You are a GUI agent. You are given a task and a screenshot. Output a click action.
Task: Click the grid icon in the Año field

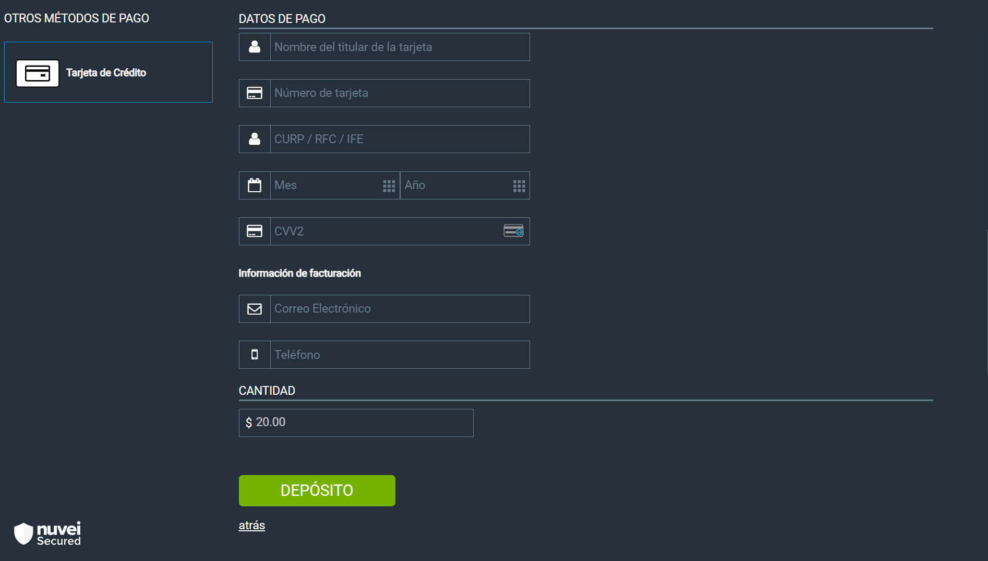point(519,186)
